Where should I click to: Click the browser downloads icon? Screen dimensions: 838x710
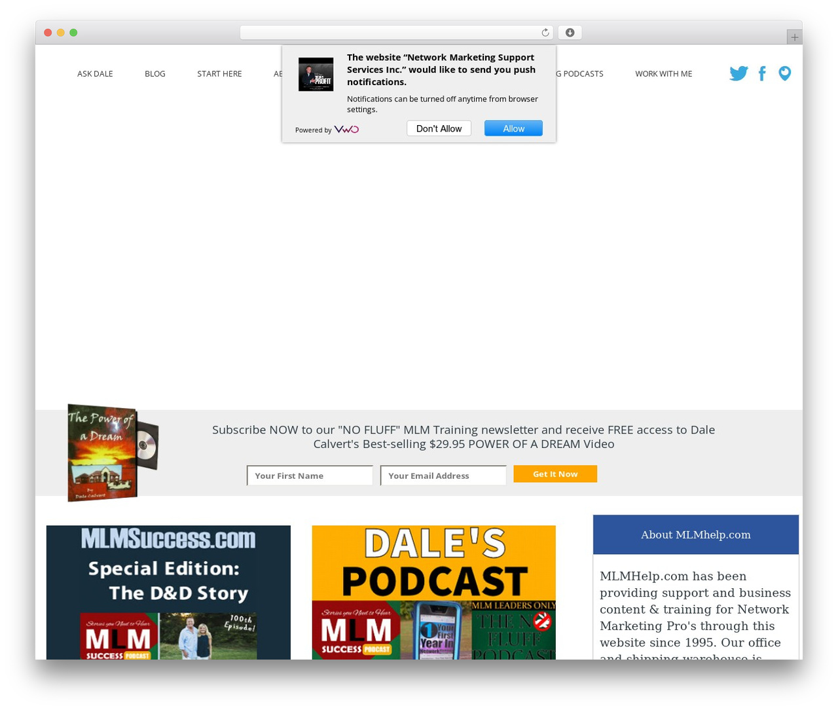[570, 33]
